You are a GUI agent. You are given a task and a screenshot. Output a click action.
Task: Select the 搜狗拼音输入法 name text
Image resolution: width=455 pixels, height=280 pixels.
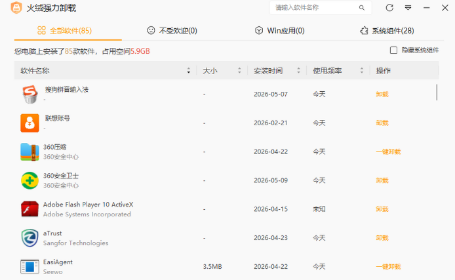tap(67, 89)
